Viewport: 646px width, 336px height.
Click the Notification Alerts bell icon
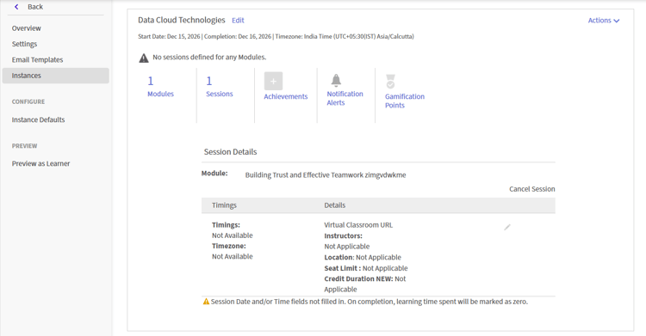[336, 80]
